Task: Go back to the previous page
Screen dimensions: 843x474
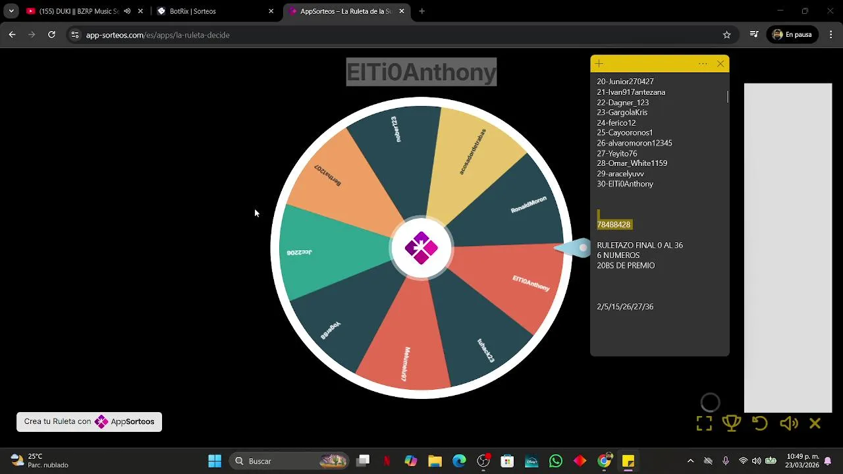Action: (12, 35)
